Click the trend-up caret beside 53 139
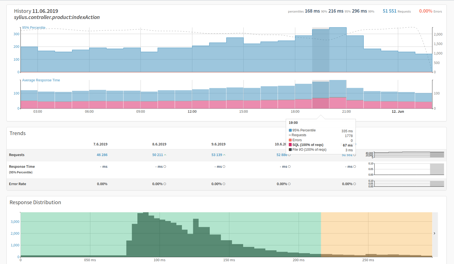The image size is (454, 264). (x=224, y=155)
